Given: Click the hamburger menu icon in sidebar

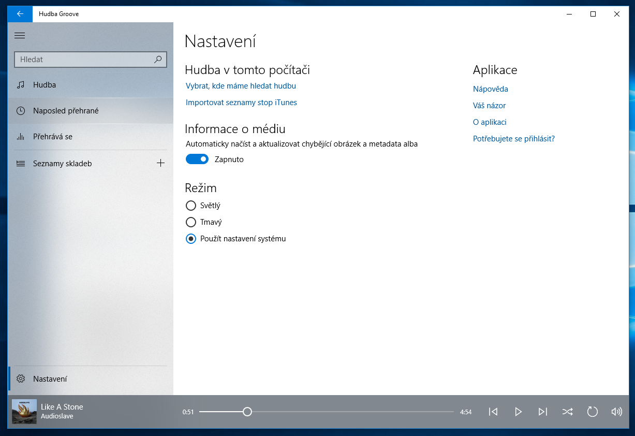Looking at the screenshot, I should tap(20, 36).
